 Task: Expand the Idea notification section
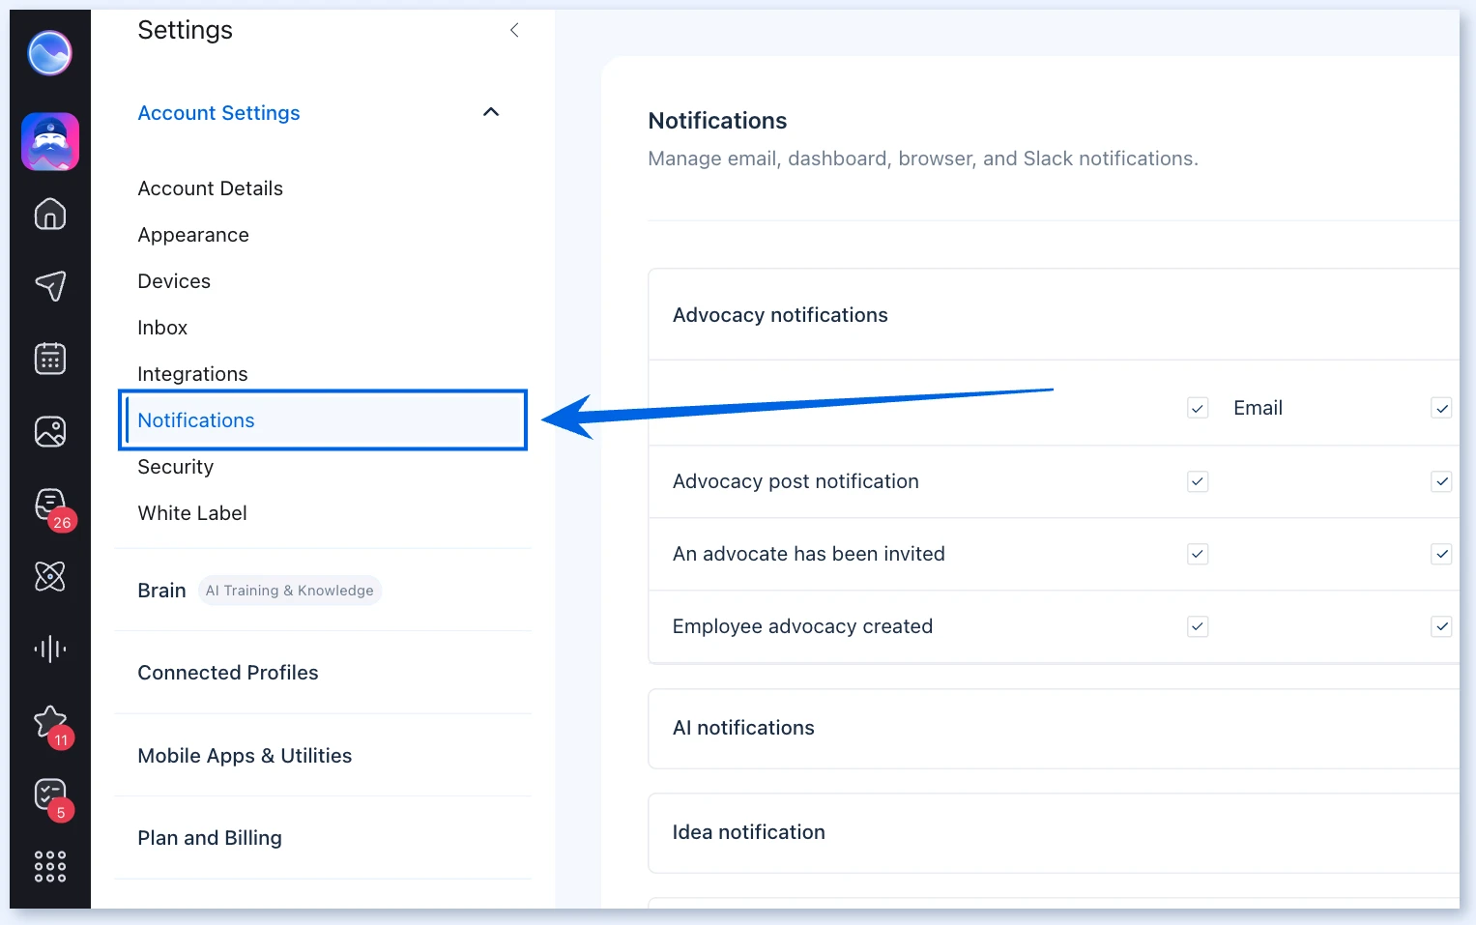click(x=1054, y=832)
